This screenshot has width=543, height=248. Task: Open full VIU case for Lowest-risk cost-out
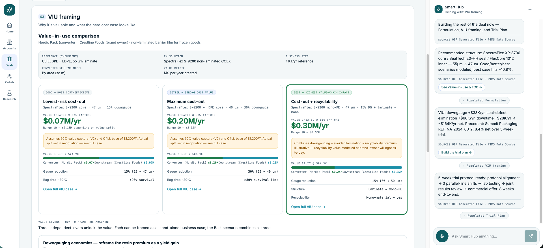coord(60,189)
